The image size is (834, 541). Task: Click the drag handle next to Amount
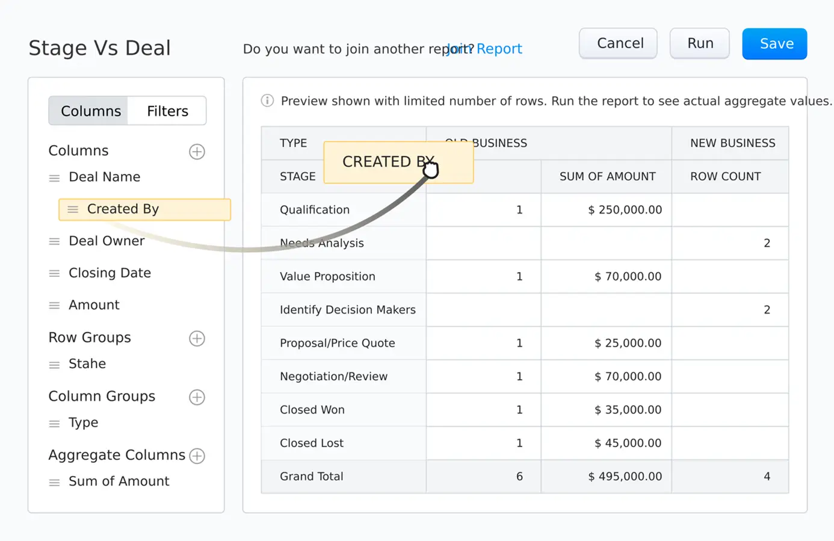(54, 306)
